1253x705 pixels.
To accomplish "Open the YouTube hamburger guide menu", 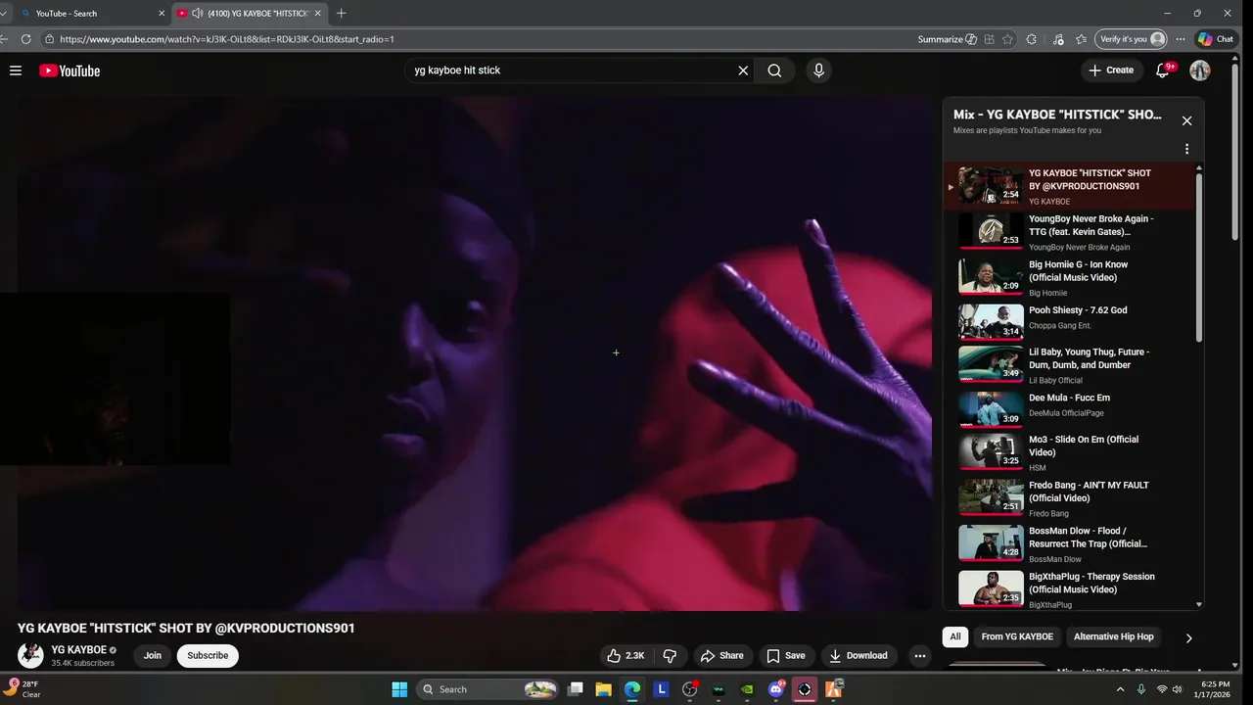I will click(x=16, y=70).
